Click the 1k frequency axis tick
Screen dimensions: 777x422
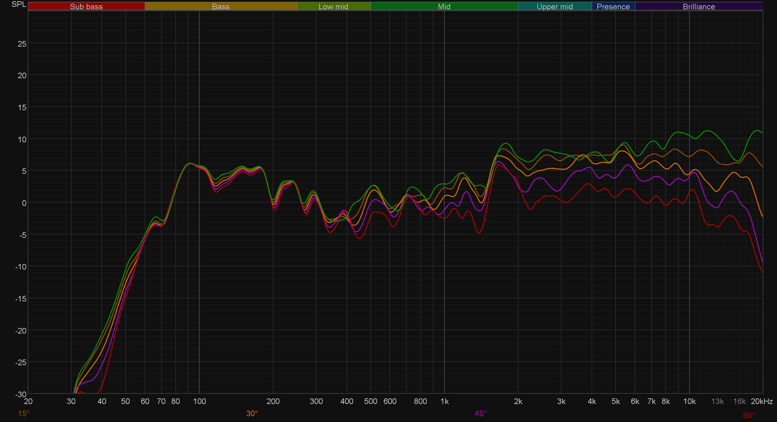(x=444, y=402)
